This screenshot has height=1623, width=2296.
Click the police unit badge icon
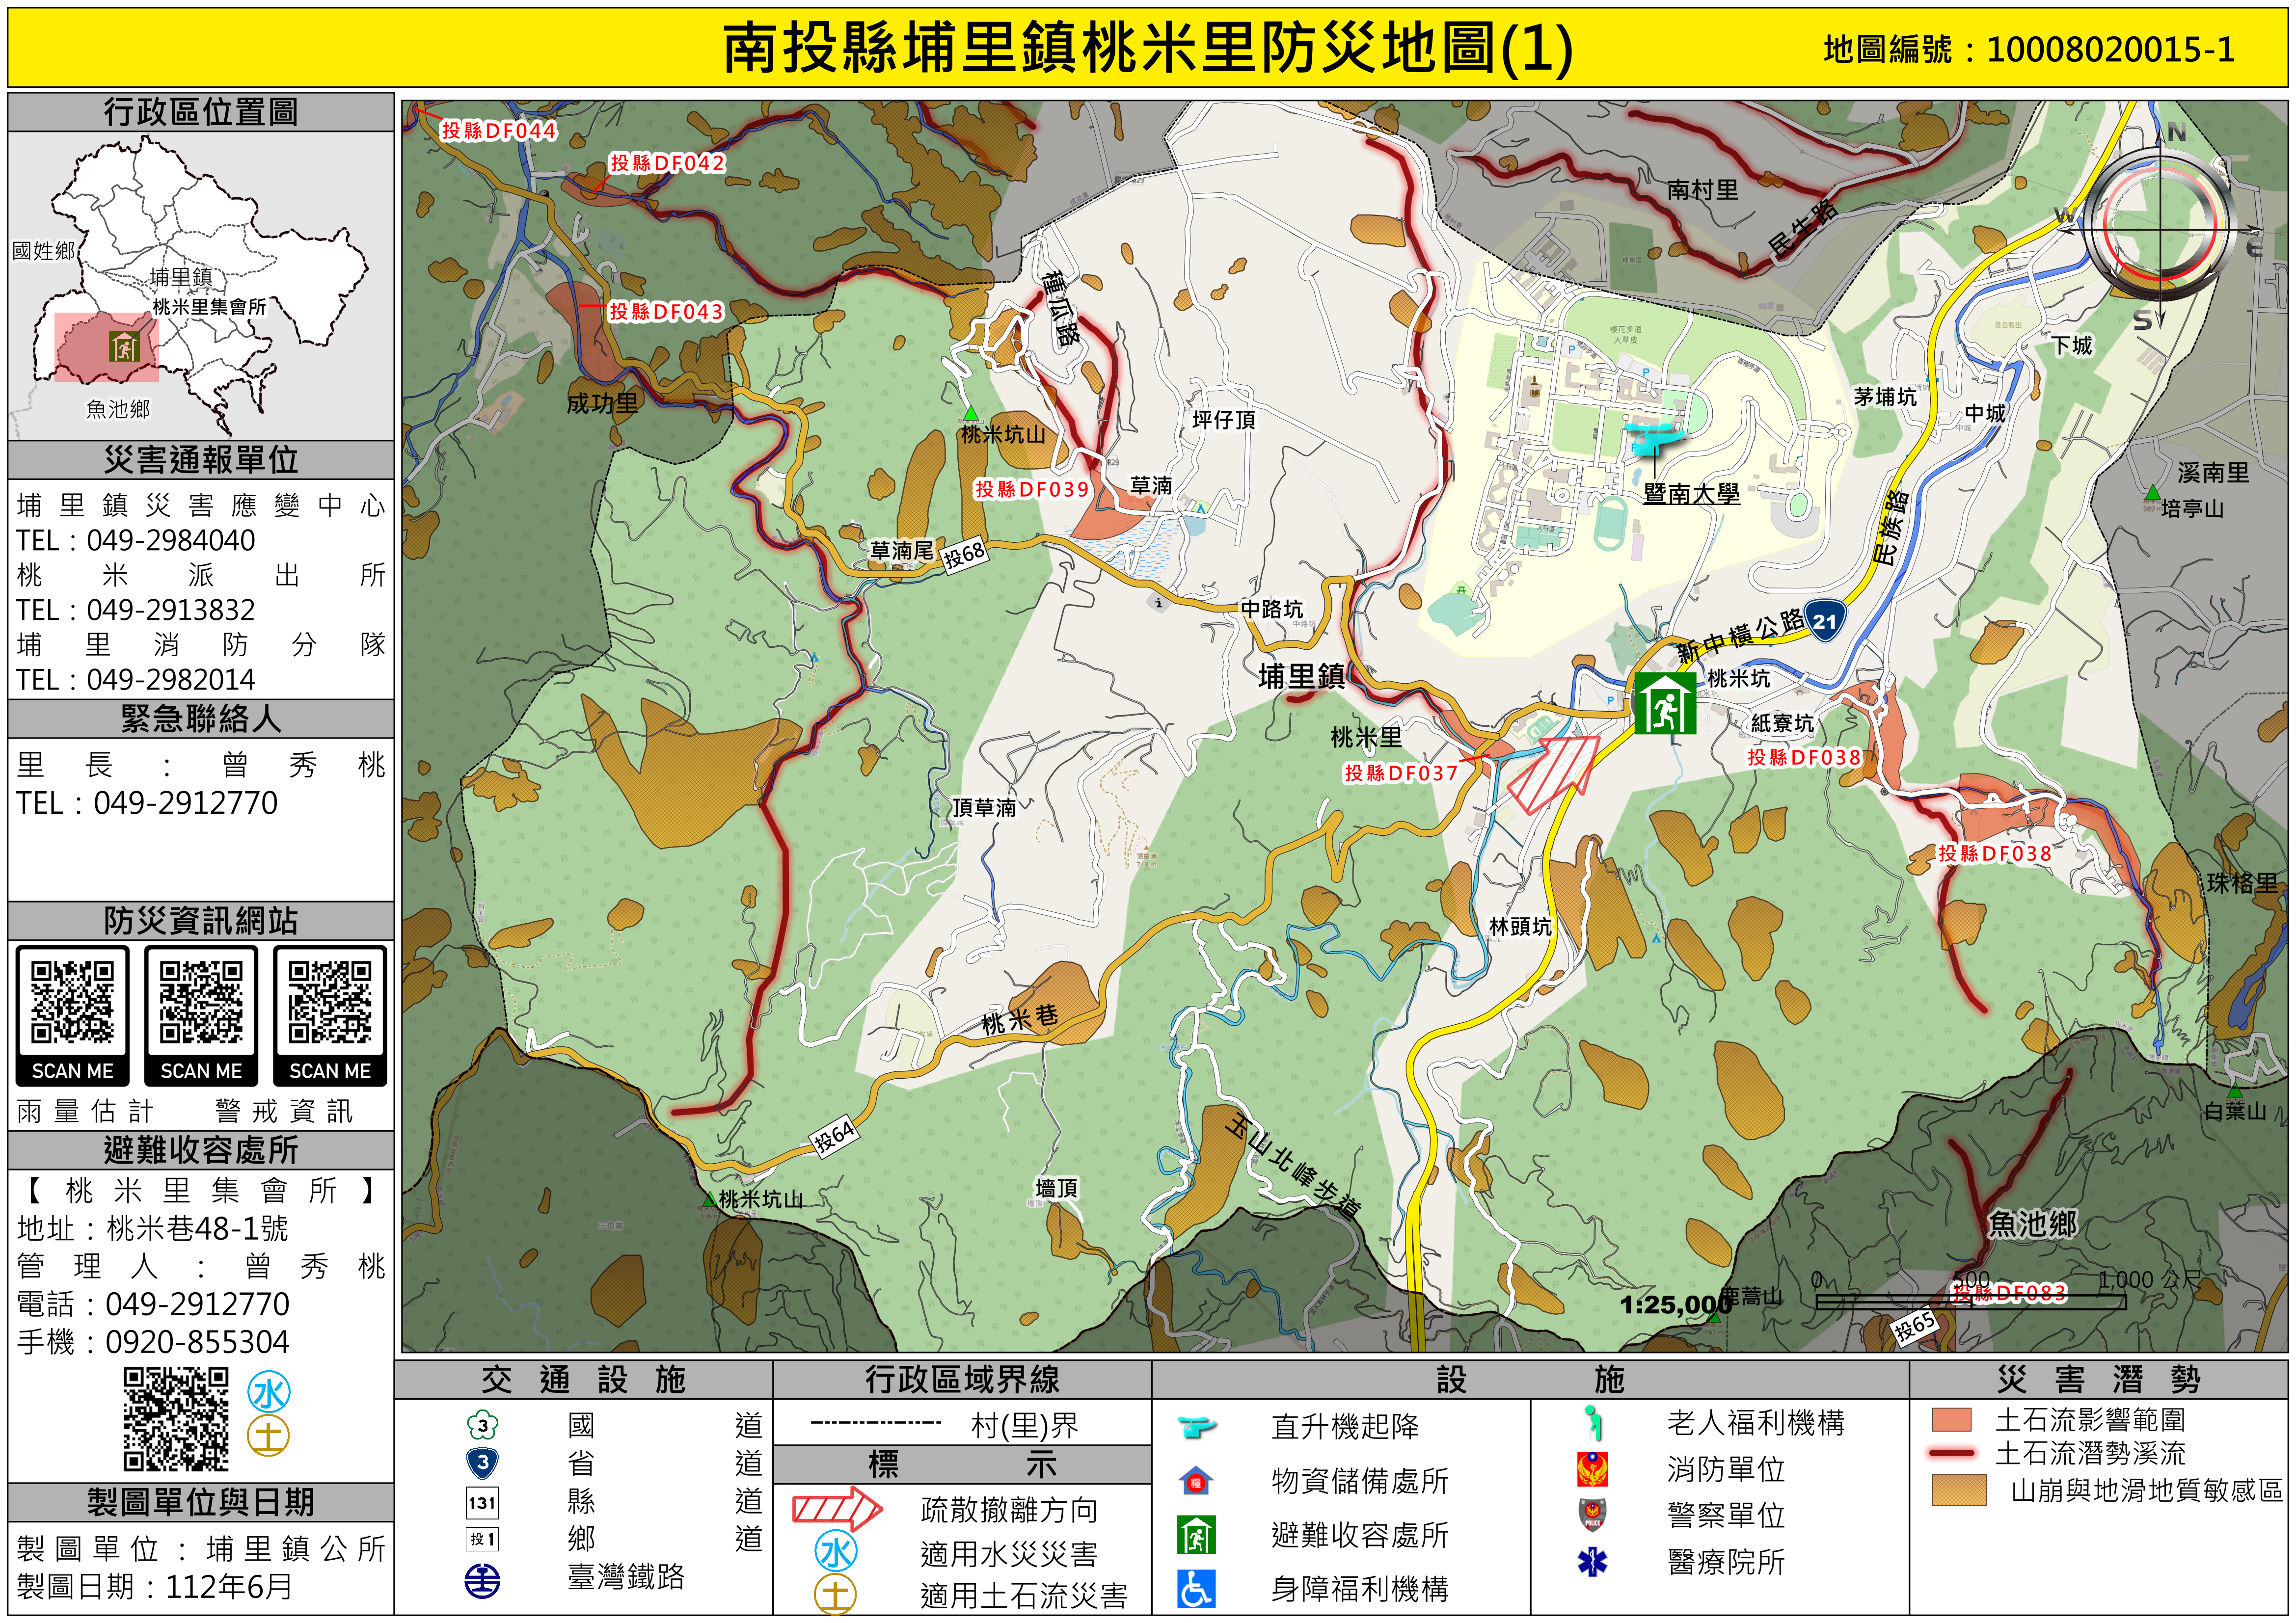tap(1592, 1514)
